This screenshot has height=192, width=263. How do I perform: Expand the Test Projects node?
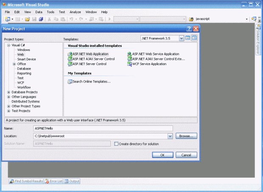coord(8,111)
